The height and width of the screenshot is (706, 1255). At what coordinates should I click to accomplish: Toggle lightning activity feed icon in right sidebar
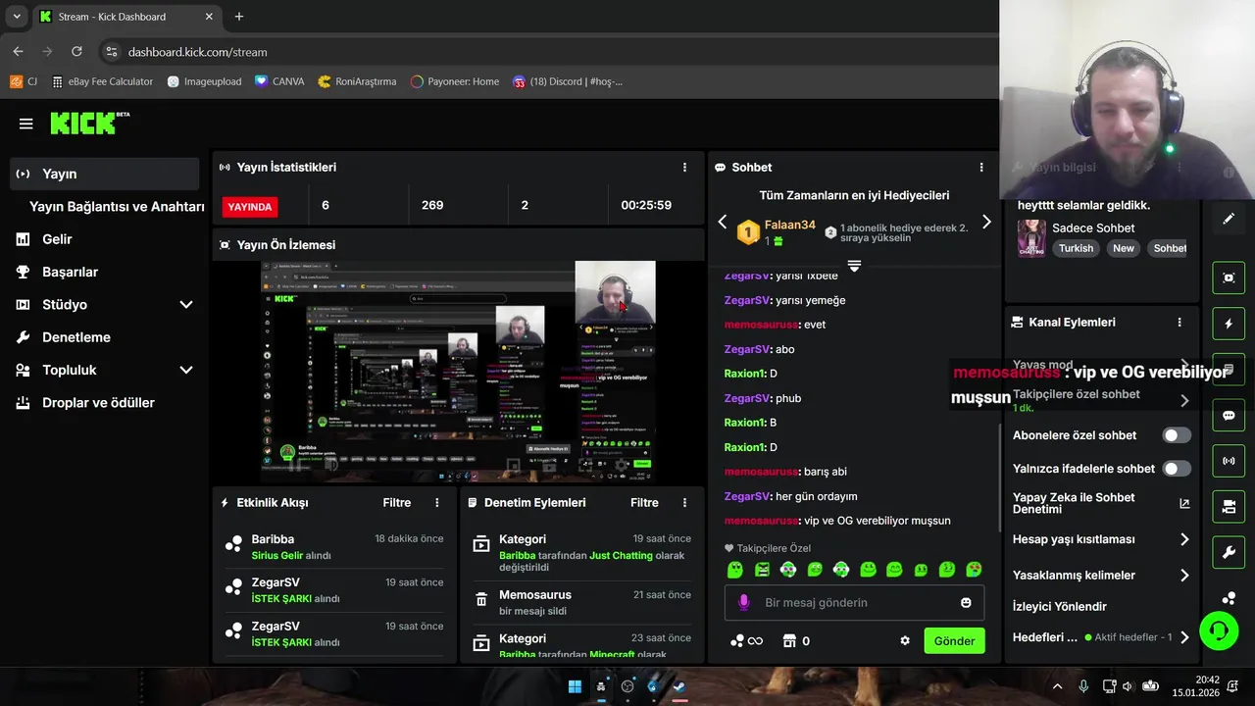(x=1229, y=324)
